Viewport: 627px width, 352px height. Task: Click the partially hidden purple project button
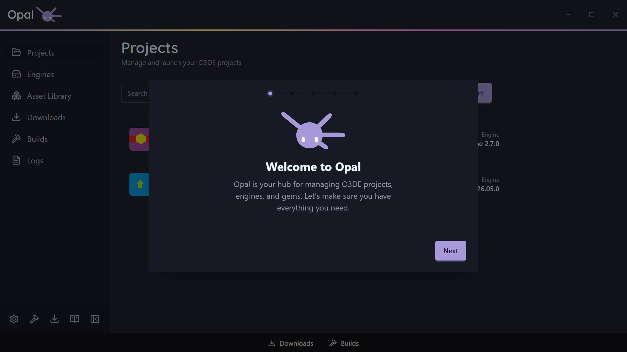coord(485,93)
